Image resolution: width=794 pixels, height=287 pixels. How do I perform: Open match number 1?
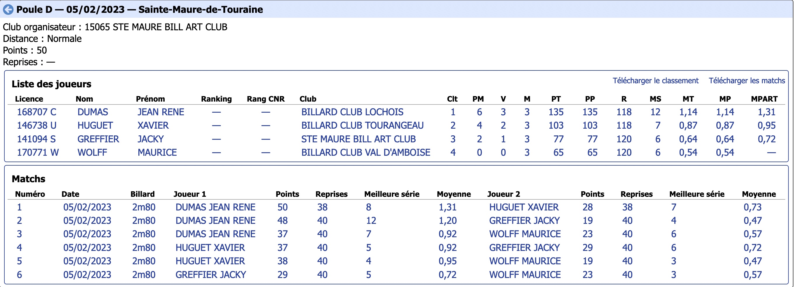(20, 207)
